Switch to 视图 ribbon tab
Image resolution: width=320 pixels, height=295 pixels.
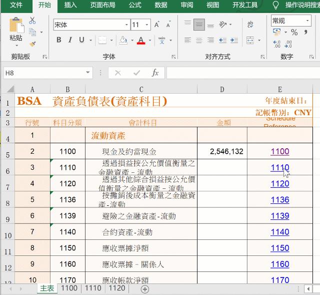click(x=212, y=5)
